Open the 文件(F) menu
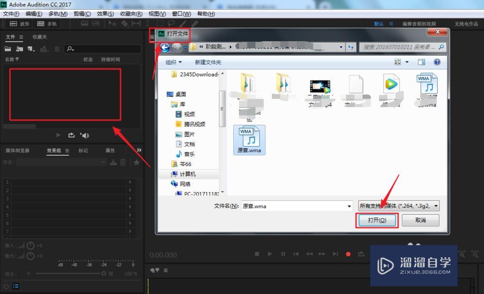This screenshot has width=484, height=294. (11, 14)
